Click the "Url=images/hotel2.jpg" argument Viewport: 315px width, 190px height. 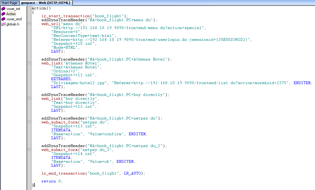79,83
